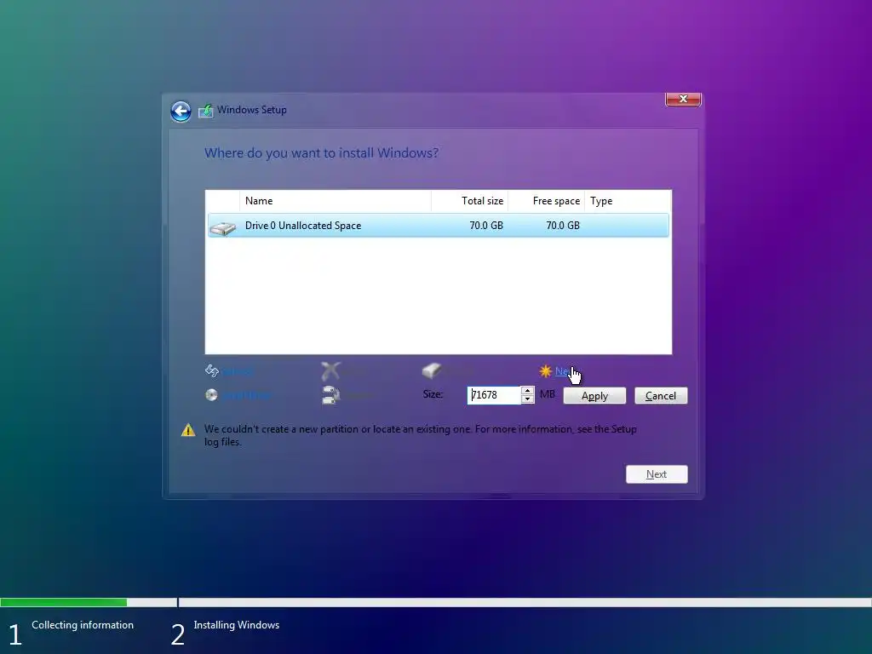Click the Refresh arrows icon
Image resolution: width=872 pixels, height=654 pixels.
click(x=212, y=370)
